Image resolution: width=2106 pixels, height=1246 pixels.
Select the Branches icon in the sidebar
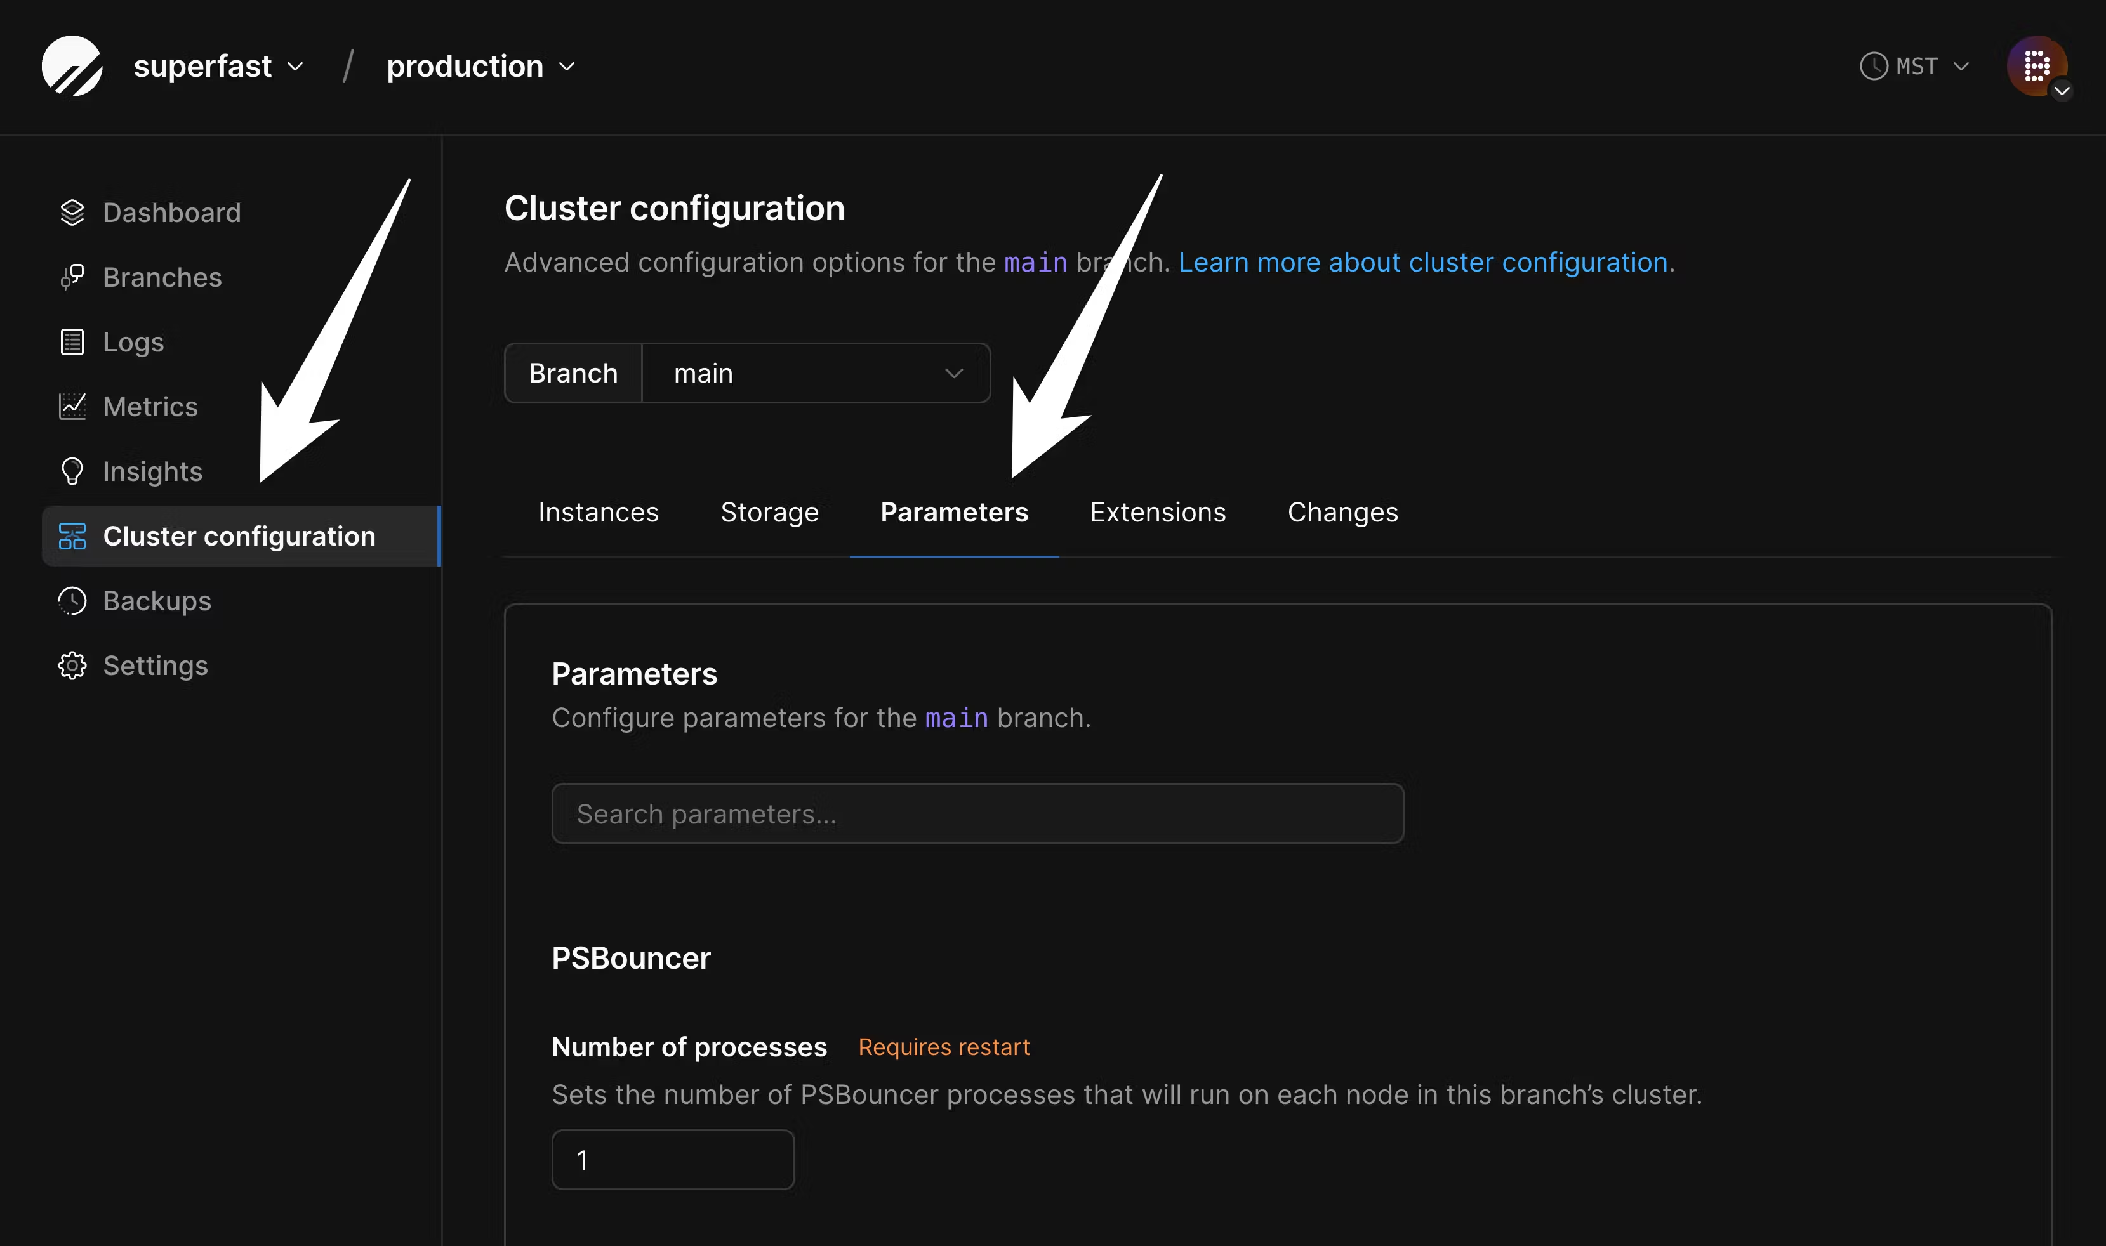72,276
